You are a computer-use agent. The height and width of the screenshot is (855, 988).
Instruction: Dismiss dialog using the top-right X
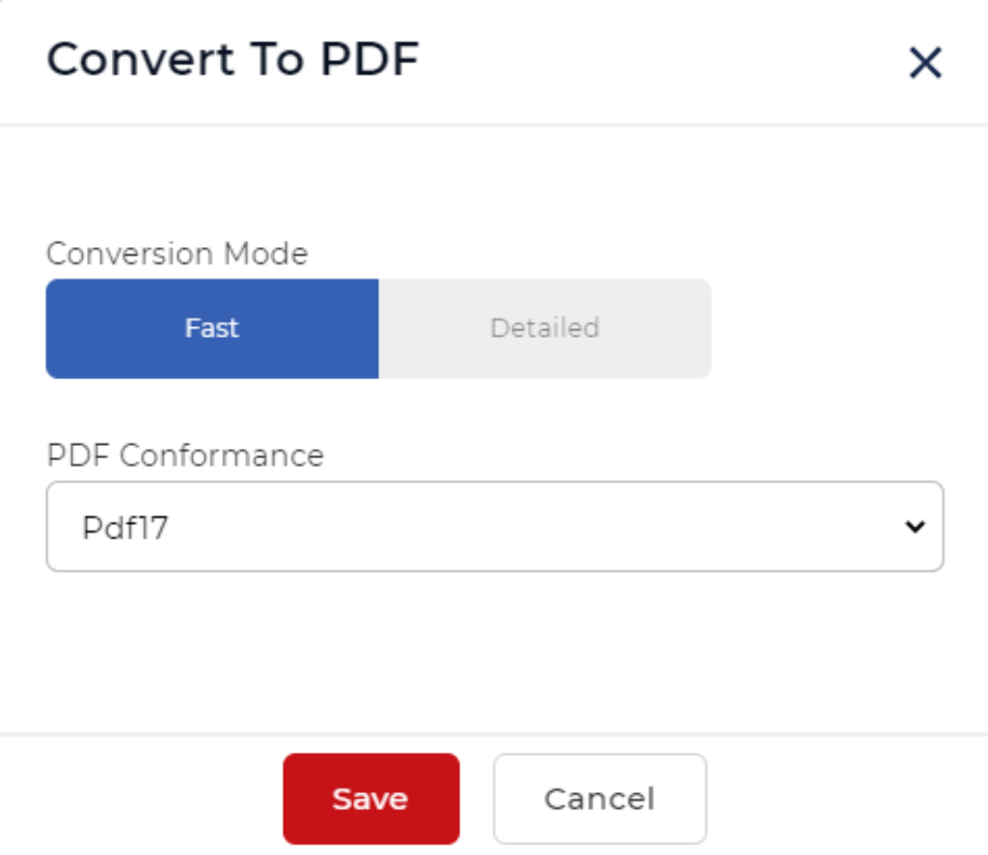(x=924, y=64)
